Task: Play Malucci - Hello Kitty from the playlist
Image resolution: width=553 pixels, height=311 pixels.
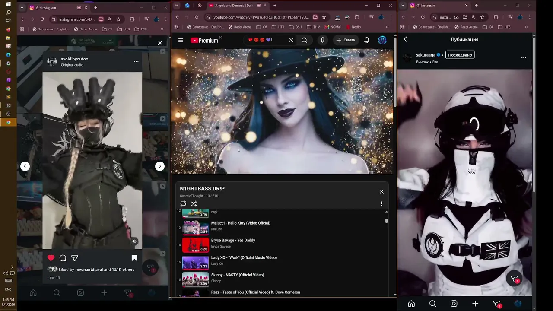Action: point(241,223)
